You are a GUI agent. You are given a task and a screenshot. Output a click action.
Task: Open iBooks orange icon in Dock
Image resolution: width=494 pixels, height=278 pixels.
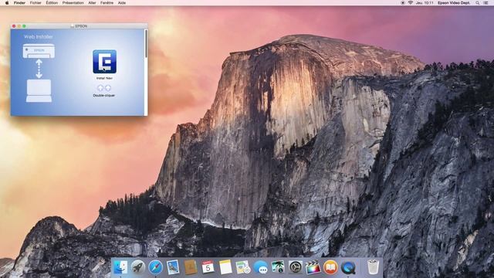pyautogui.click(x=330, y=267)
